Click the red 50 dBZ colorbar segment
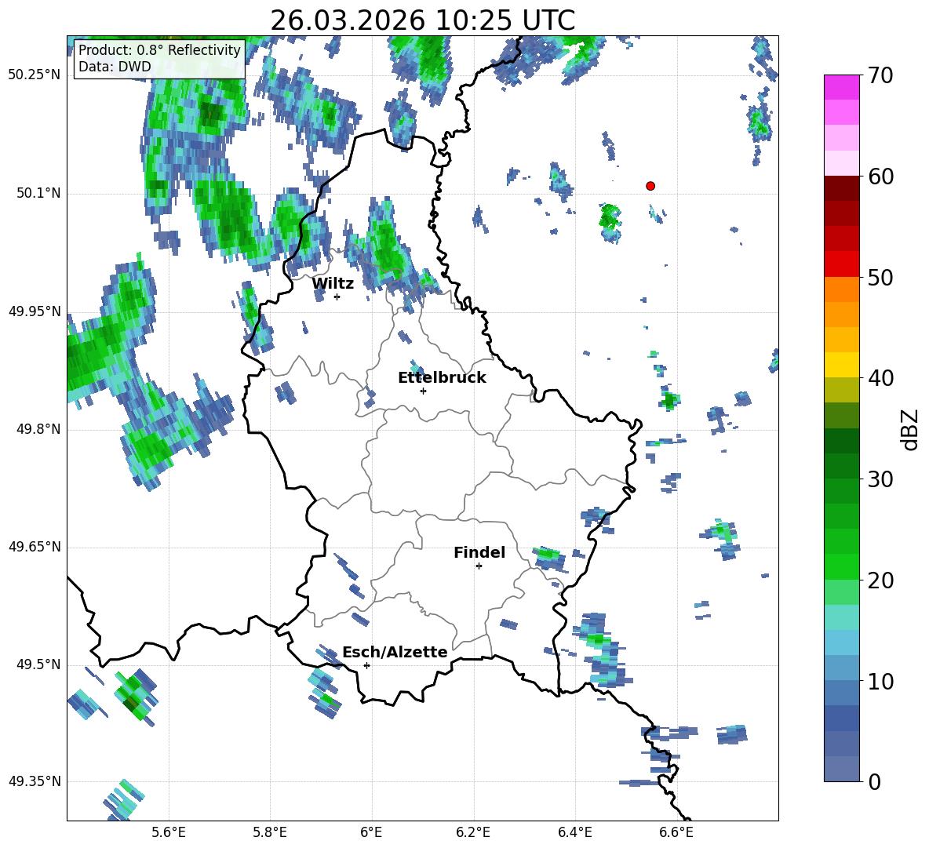 841,264
